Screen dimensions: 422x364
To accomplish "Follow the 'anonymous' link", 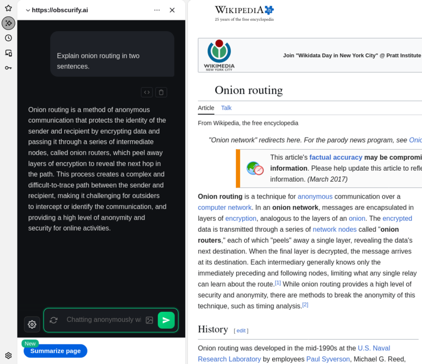I will [315, 196].
